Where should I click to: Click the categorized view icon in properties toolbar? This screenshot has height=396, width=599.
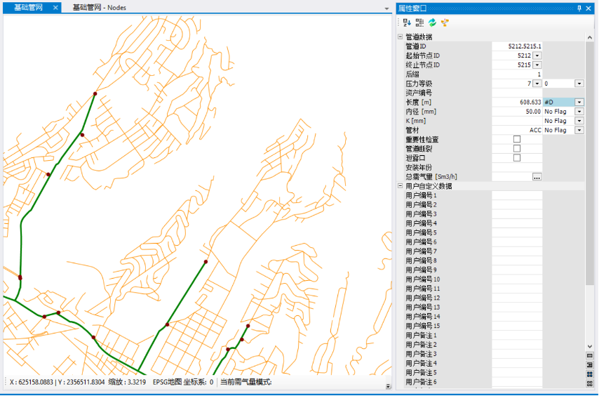(420, 22)
